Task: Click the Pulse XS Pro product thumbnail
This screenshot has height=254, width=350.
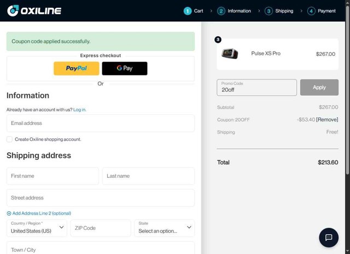Action: tap(230, 54)
